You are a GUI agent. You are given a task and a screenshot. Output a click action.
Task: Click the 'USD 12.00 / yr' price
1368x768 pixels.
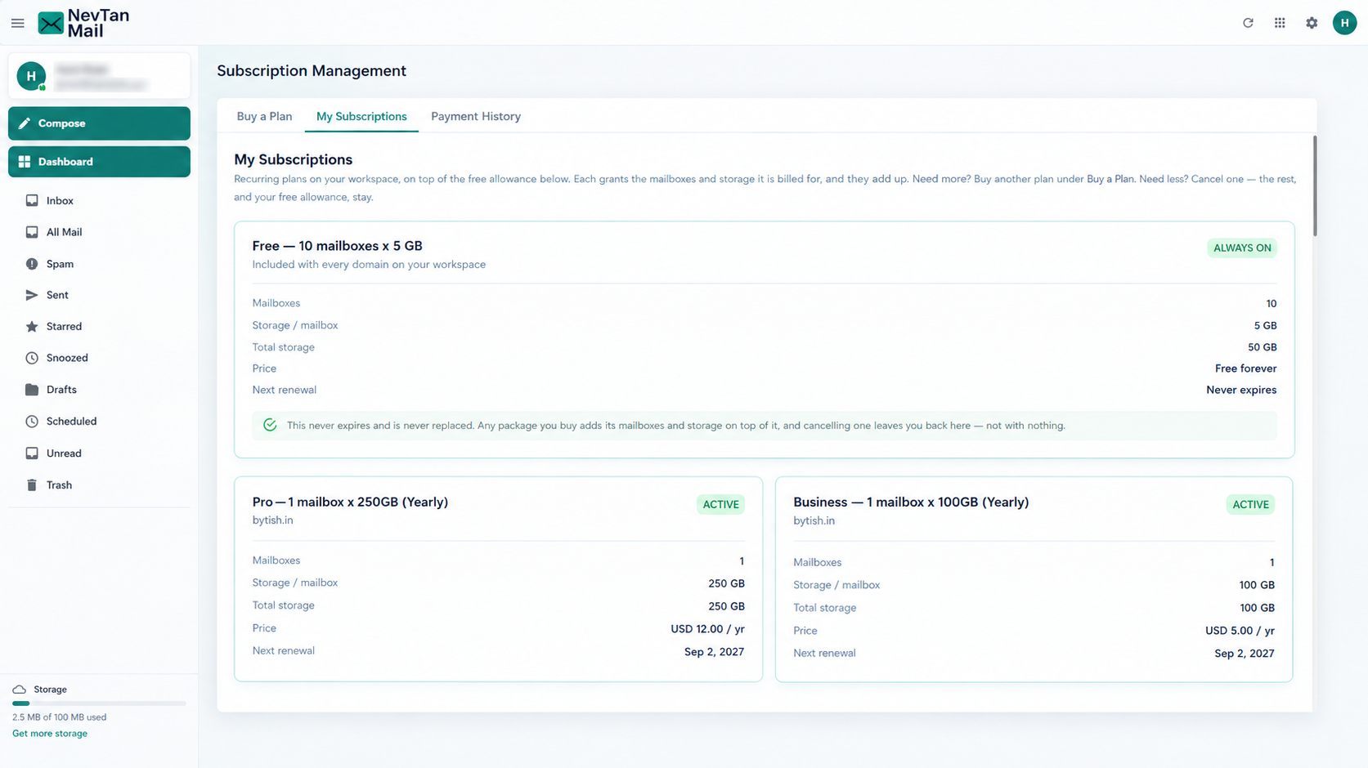coord(707,629)
